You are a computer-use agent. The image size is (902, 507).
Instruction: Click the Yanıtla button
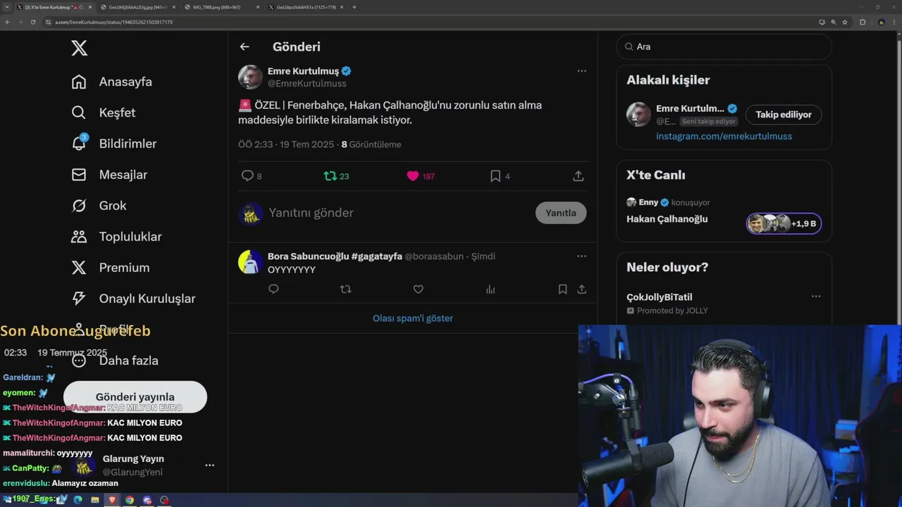click(x=561, y=213)
